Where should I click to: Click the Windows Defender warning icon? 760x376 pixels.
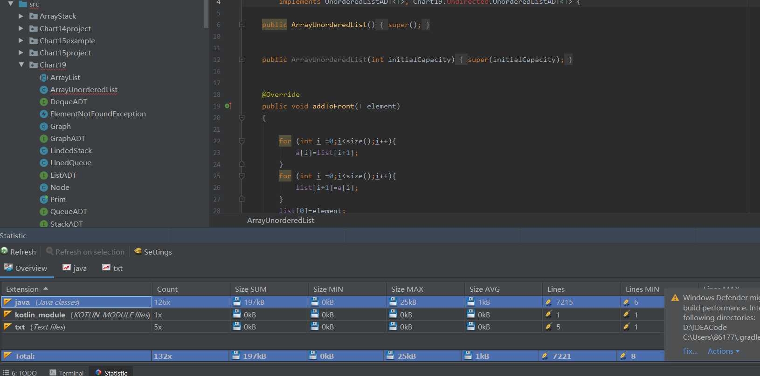point(675,298)
